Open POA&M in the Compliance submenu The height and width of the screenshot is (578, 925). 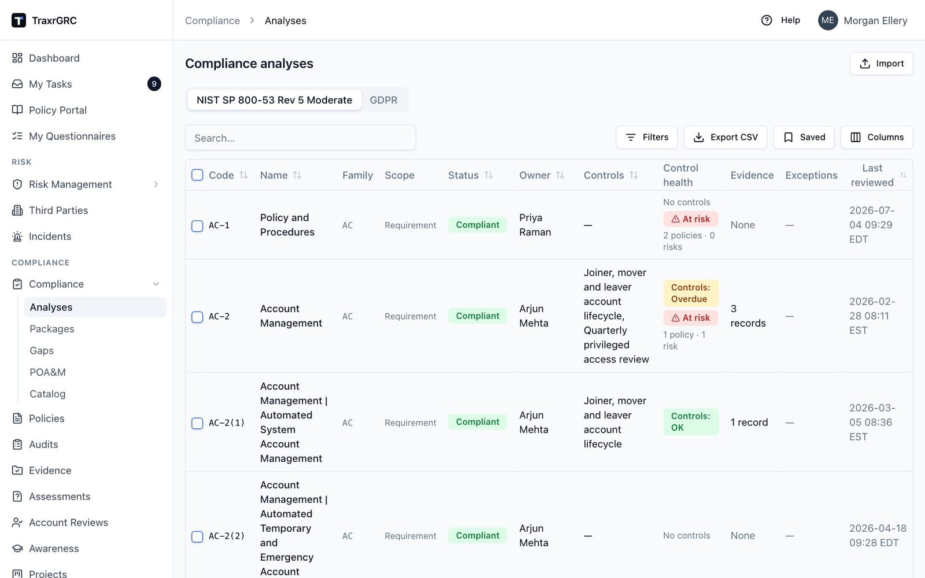tap(95, 372)
